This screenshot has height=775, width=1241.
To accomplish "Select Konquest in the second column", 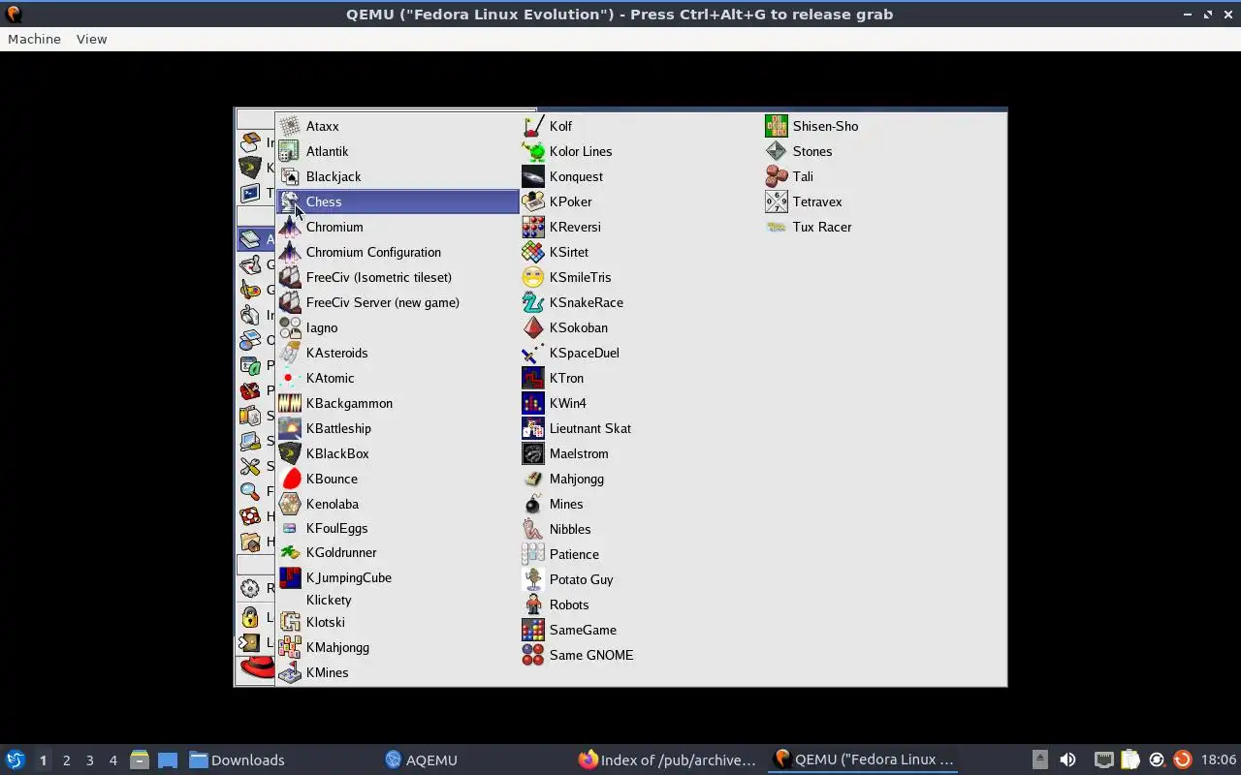I will tap(641, 176).
